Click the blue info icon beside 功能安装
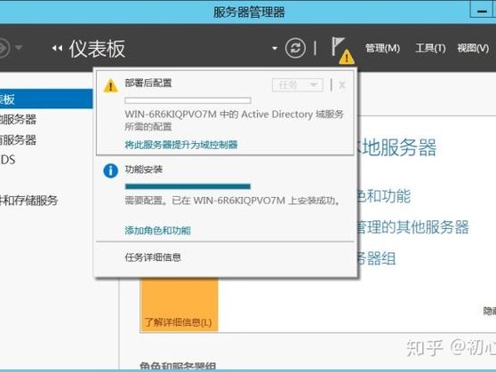 pyautogui.click(x=111, y=171)
